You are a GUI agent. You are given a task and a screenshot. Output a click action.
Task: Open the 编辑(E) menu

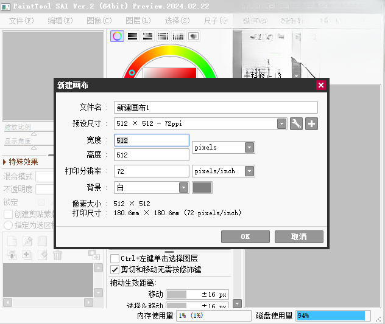[60, 21]
